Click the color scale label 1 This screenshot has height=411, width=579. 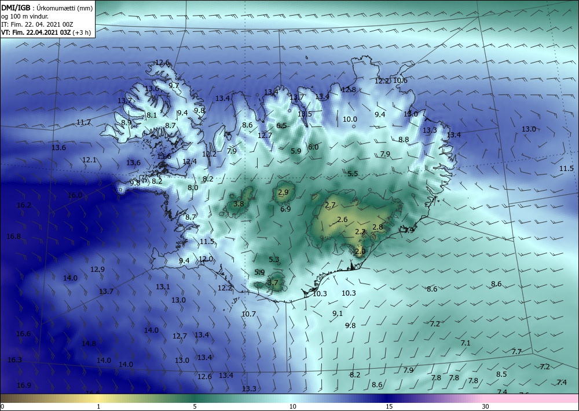(98, 406)
